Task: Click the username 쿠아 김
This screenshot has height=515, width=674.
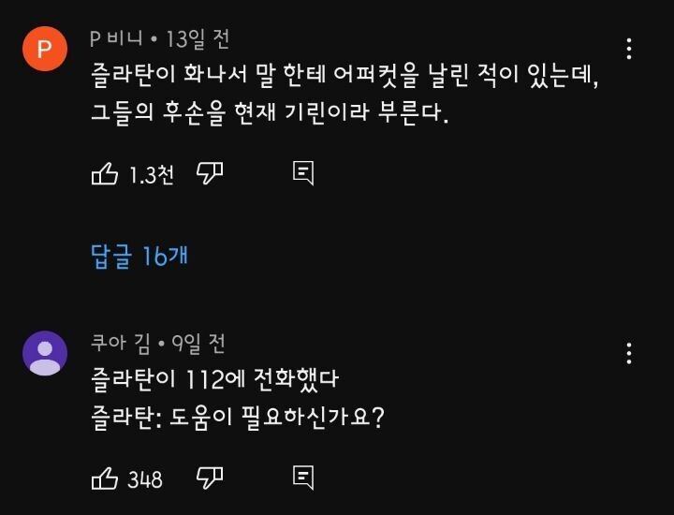Action: click(x=120, y=344)
